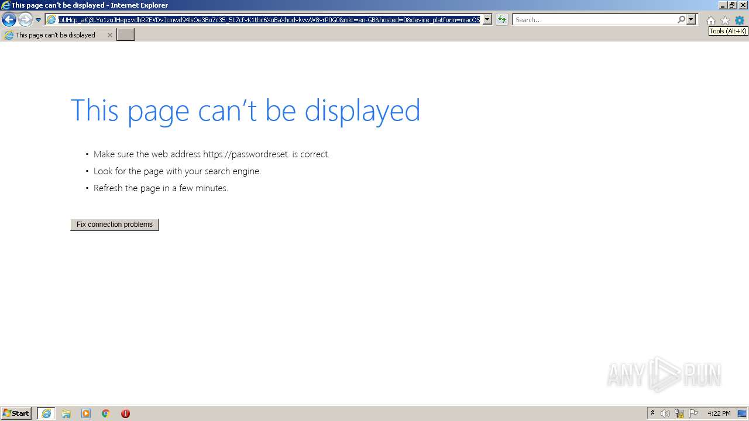Refresh the page with the refresh icon
This screenshot has height=421, width=749.
coord(501,20)
